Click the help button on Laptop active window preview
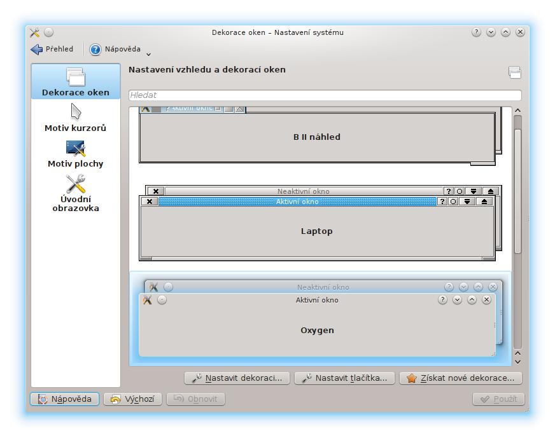Screen dimensions: 555x438 tap(442, 202)
